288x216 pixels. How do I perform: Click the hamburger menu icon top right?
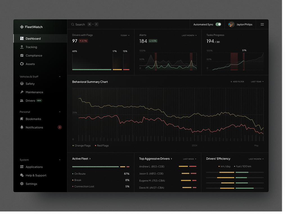click(x=262, y=24)
